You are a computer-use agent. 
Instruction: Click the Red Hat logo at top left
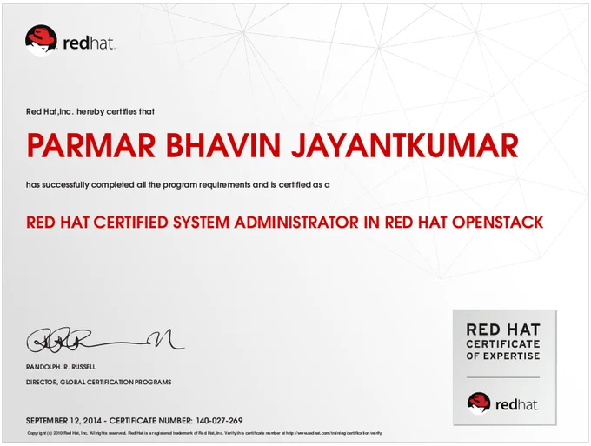pos(70,41)
